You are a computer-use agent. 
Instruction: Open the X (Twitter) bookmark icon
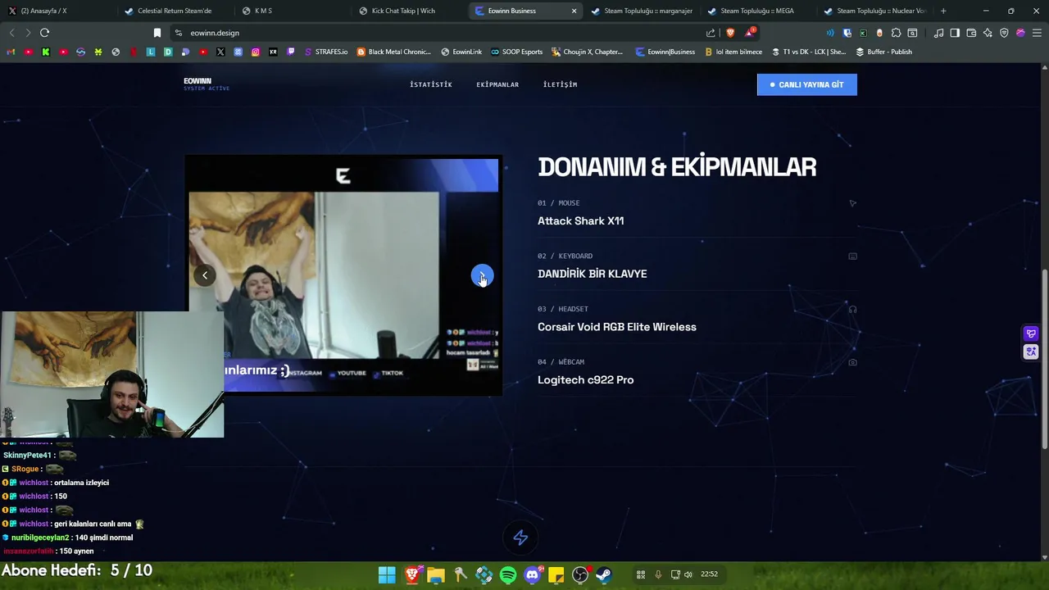coord(220,52)
